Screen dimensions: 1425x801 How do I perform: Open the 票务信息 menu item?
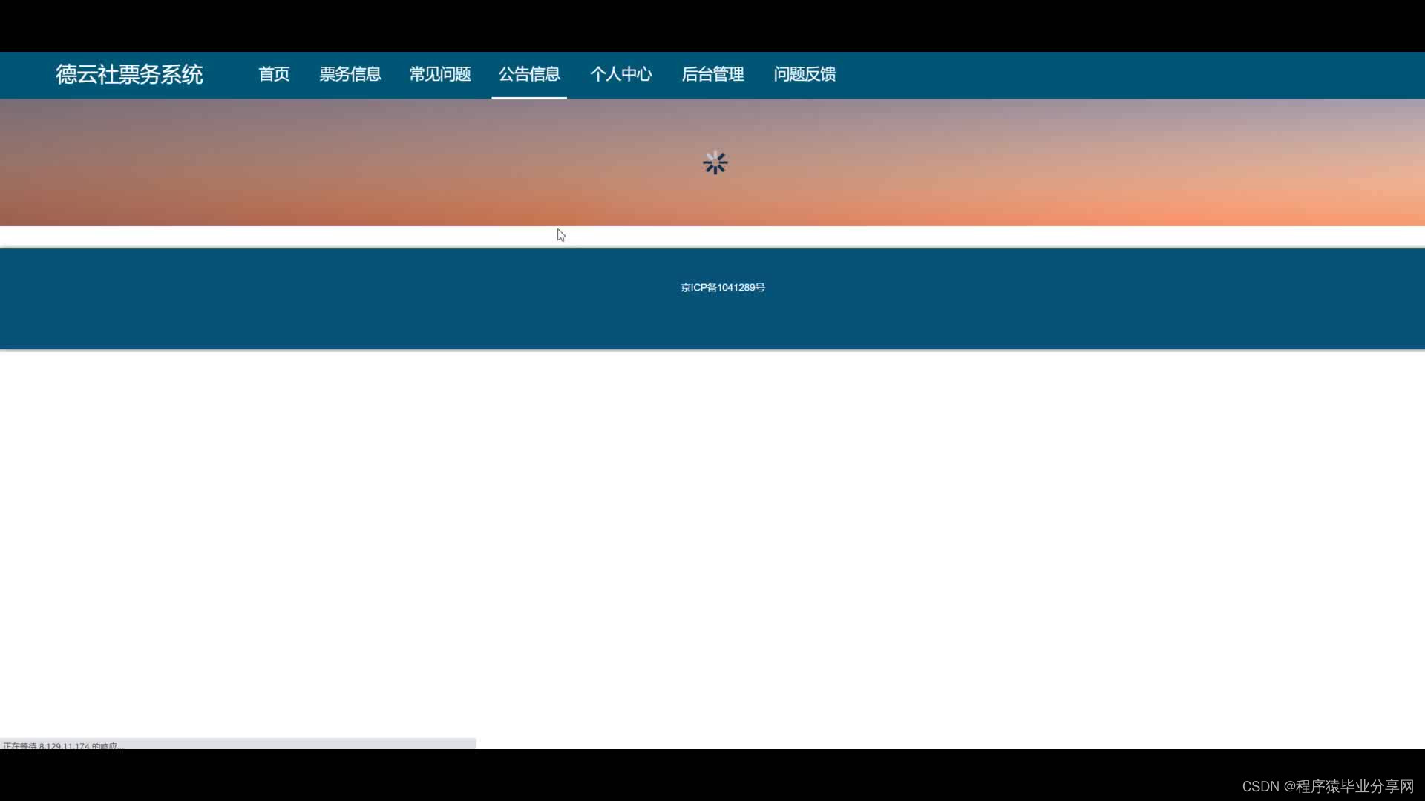(350, 74)
